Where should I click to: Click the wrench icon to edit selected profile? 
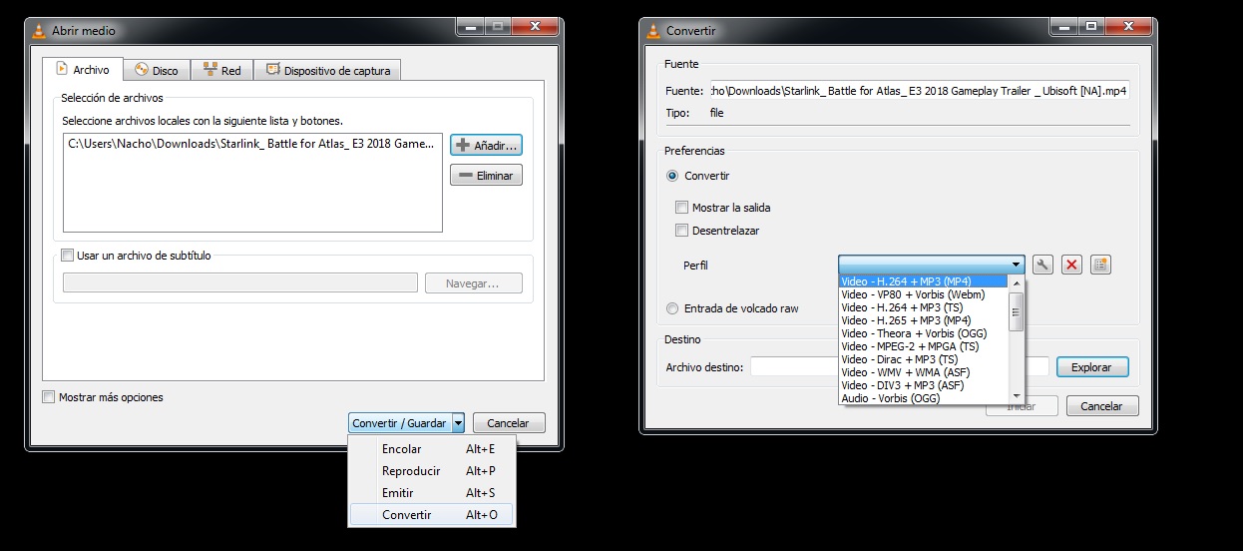(x=1042, y=265)
